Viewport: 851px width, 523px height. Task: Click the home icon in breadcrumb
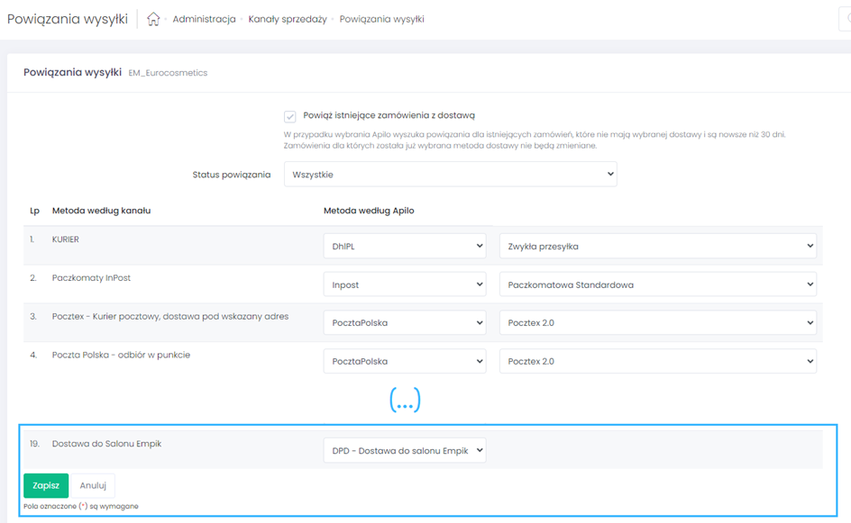[x=153, y=19]
